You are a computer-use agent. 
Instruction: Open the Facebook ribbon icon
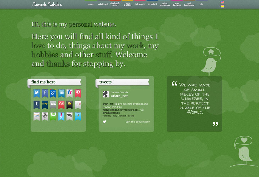coord(45,93)
